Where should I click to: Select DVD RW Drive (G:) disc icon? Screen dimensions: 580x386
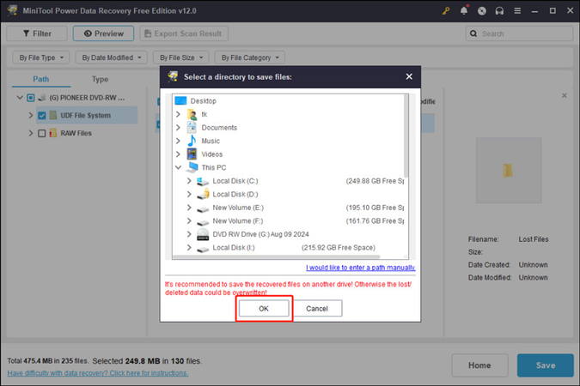tap(203, 234)
